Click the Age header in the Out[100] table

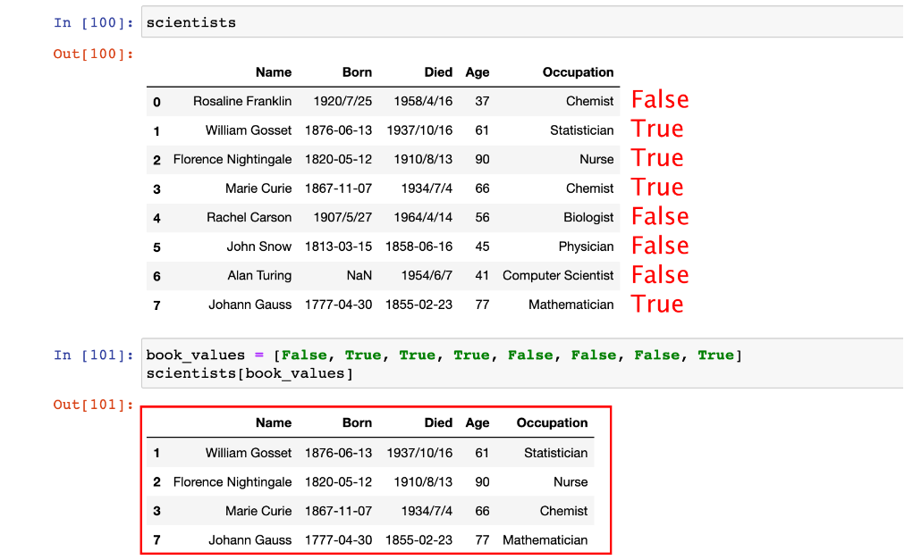478,72
